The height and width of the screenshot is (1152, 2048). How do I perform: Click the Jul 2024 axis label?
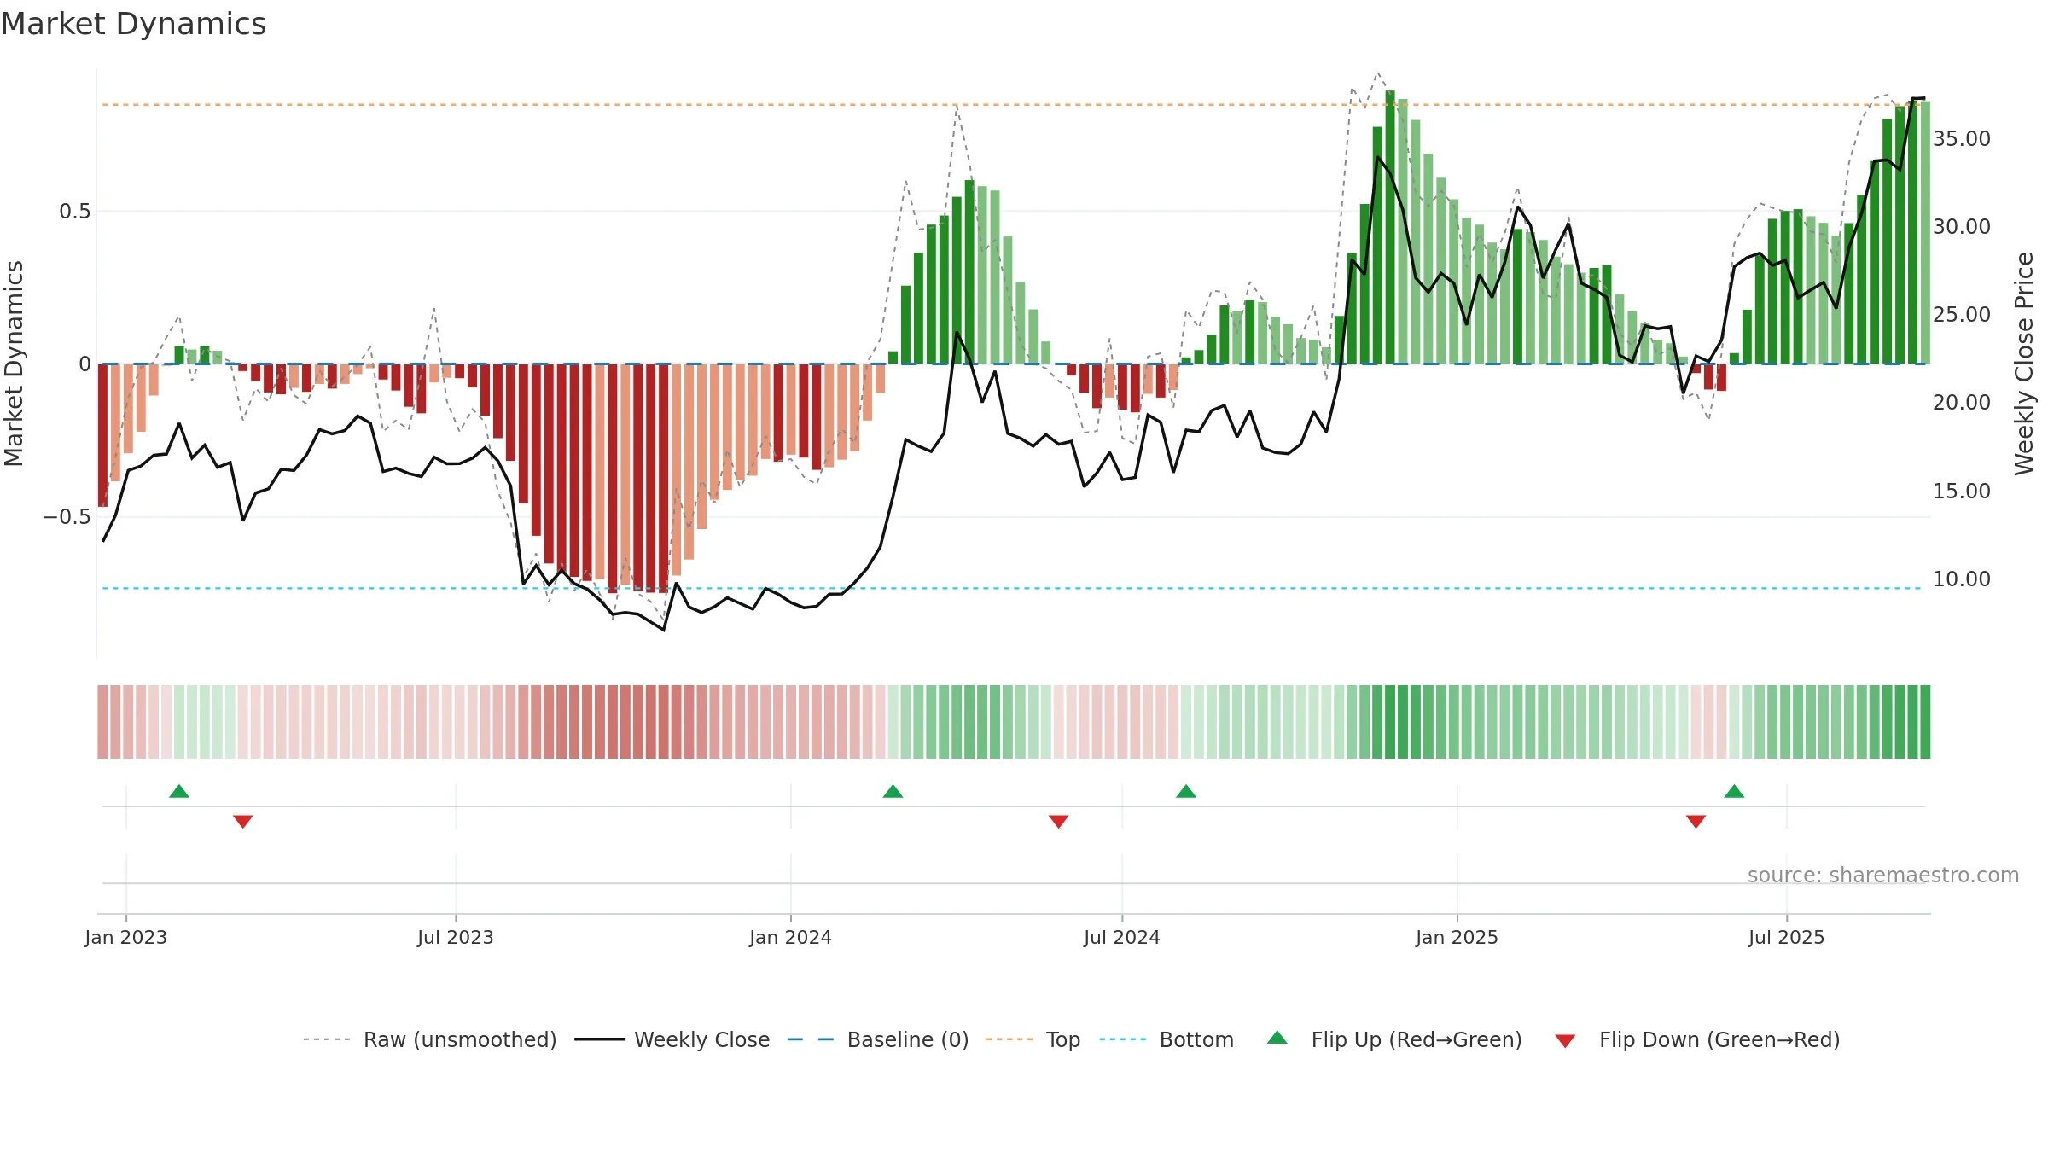[1122, 937]
